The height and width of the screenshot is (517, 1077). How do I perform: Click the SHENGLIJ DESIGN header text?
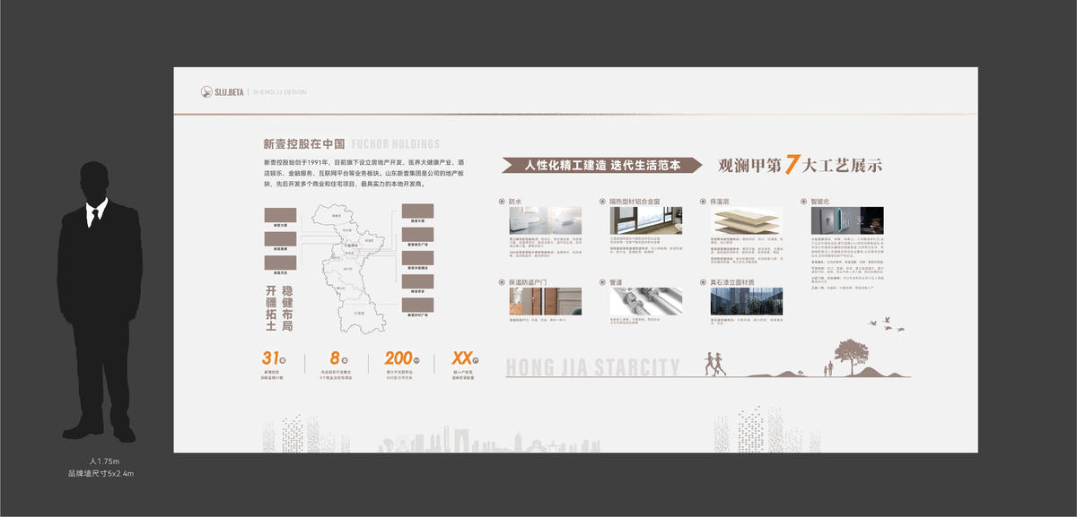(280, 91)
